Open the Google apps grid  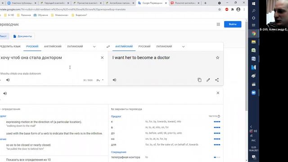[x=218, y=24]
